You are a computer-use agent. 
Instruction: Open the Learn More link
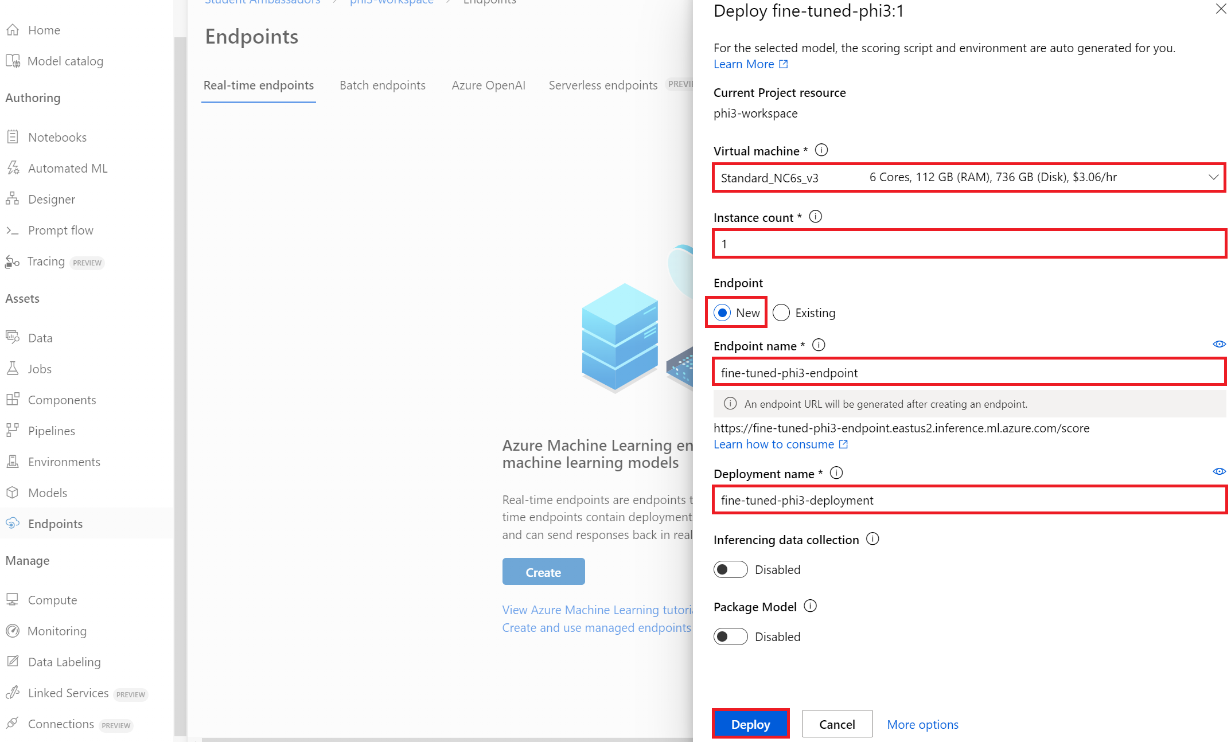pos(750,64)
